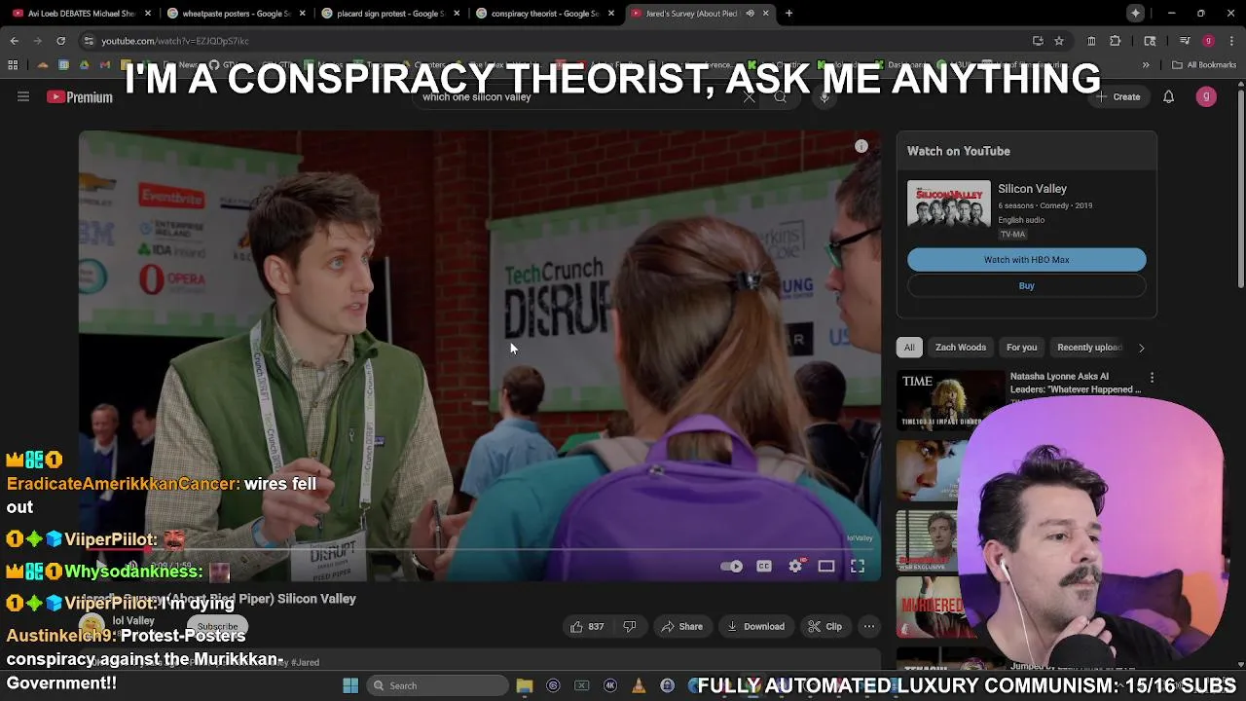Switch to wheatpaste posters Google tab

[237, 14]
